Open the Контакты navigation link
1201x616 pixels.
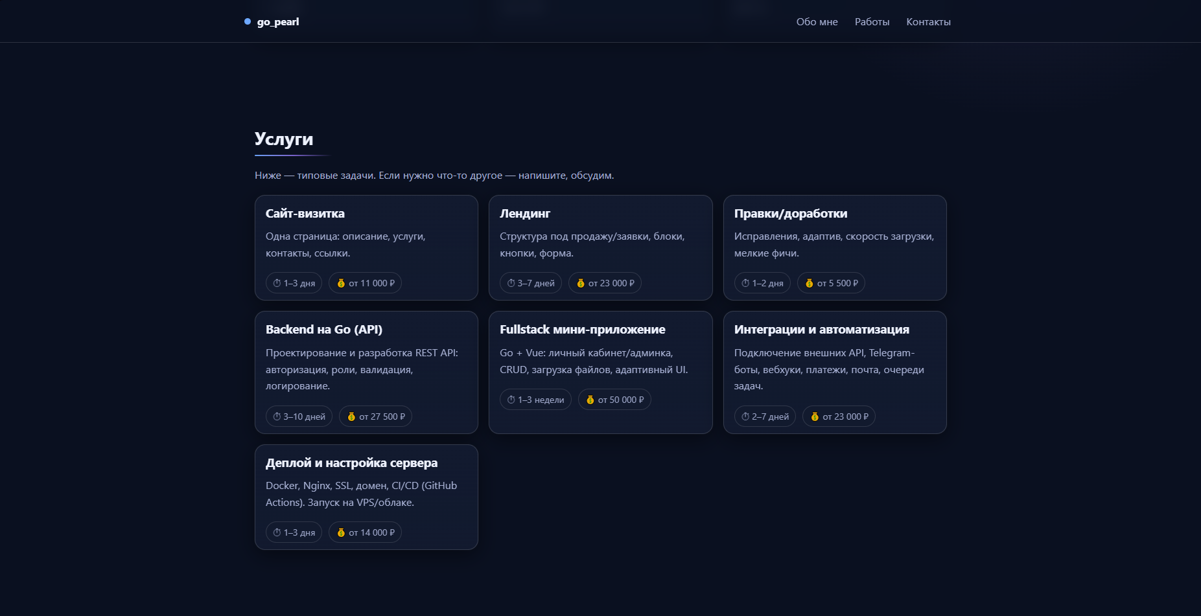coord(928,22)
